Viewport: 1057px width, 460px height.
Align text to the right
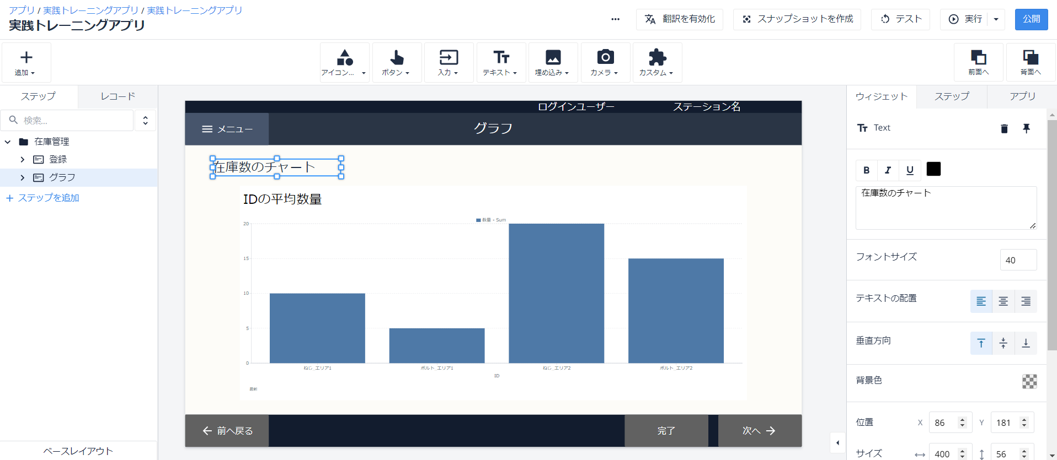tap(1026, 301)
